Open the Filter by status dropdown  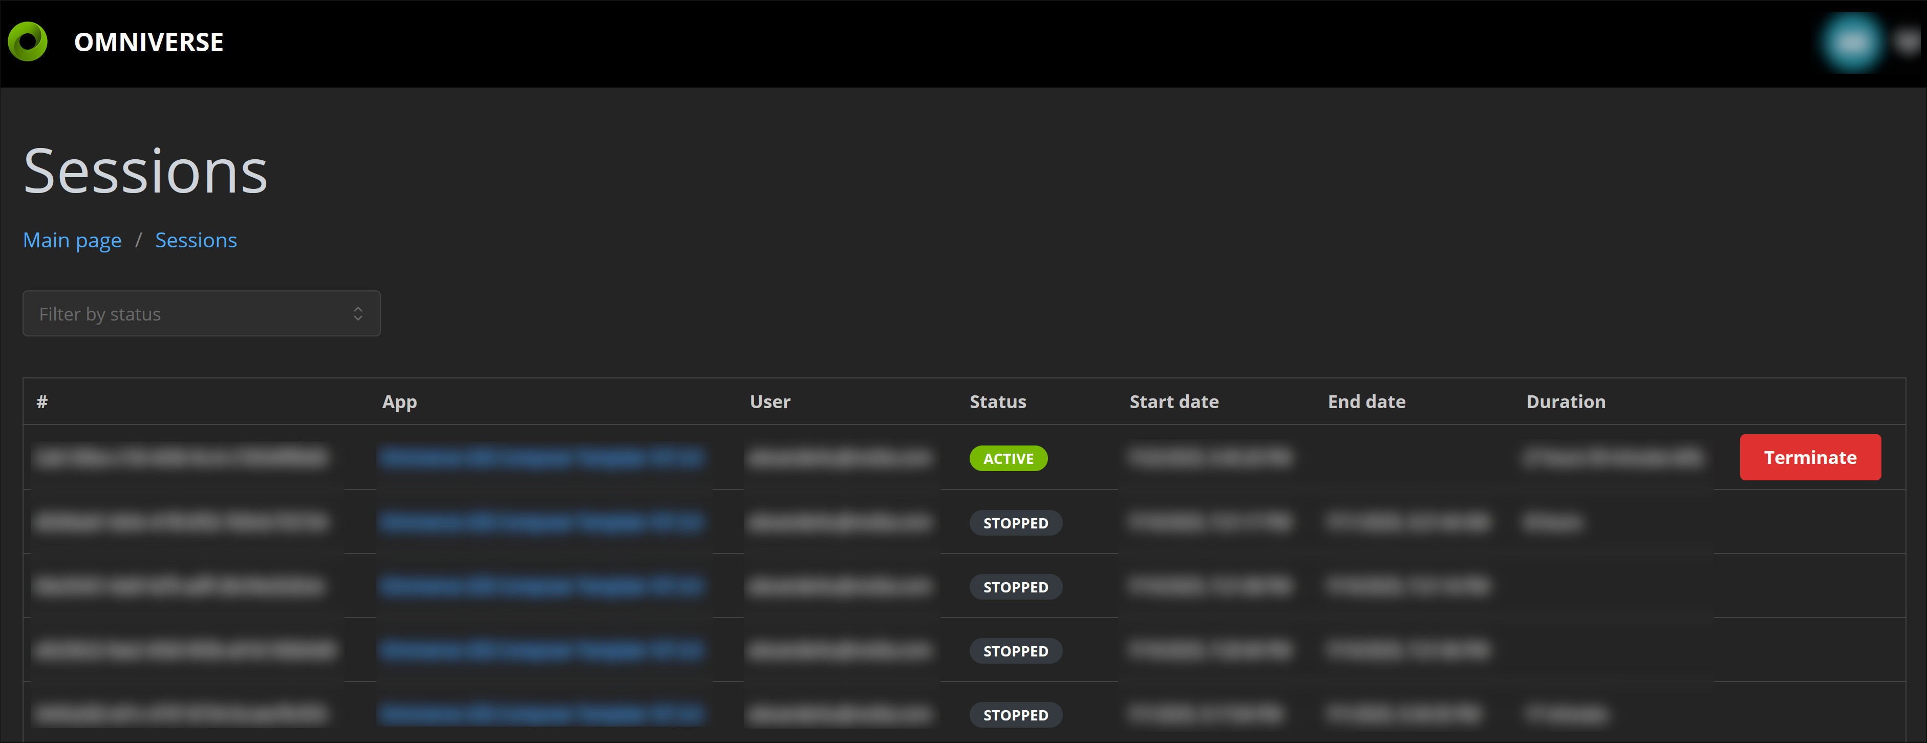coord(201,313)
